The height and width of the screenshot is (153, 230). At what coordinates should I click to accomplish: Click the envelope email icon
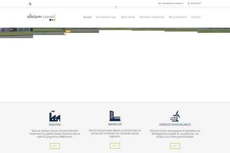tap(159, 3)
